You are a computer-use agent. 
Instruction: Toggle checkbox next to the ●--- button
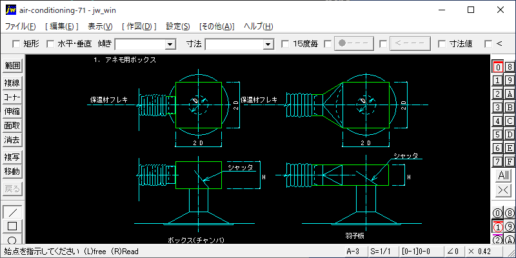[x=328, y=44]
